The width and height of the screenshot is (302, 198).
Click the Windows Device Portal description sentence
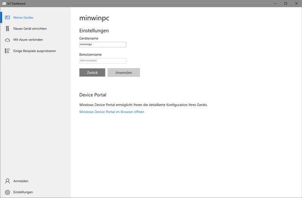(x=143, y=105)
